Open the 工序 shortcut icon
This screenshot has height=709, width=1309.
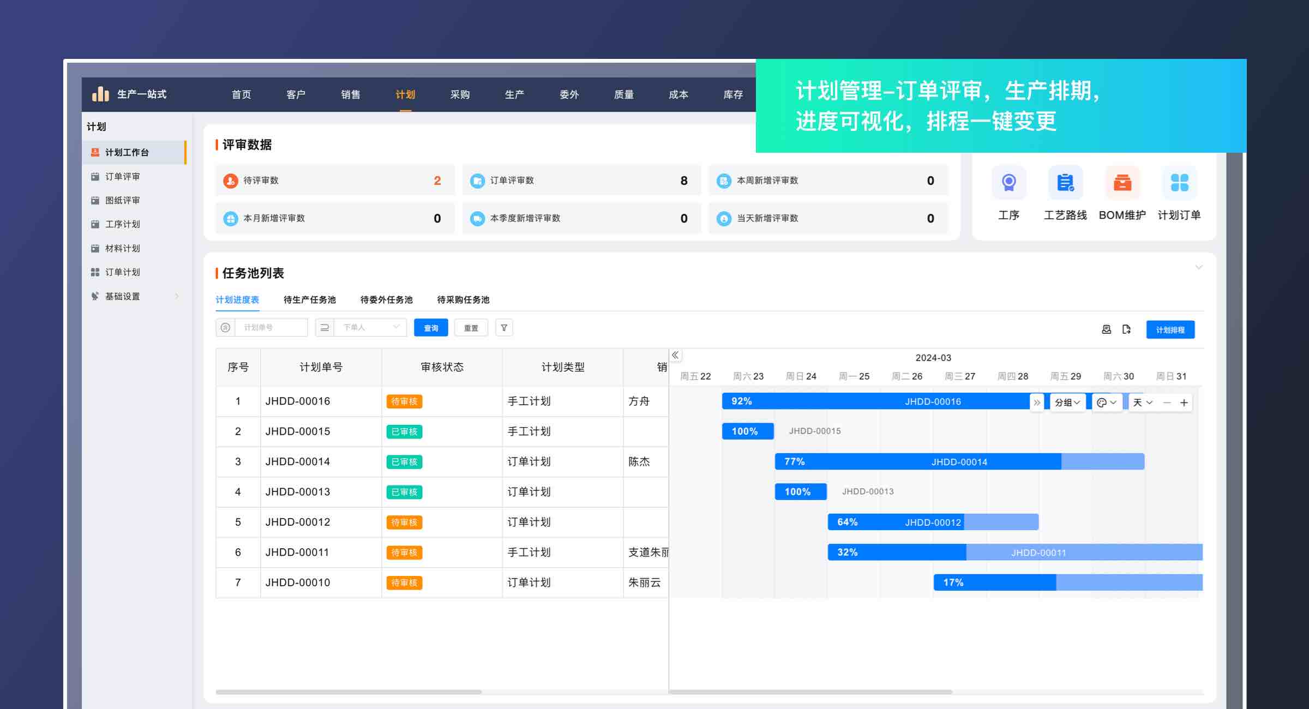pyautogui.click(x=1008, y=183)
